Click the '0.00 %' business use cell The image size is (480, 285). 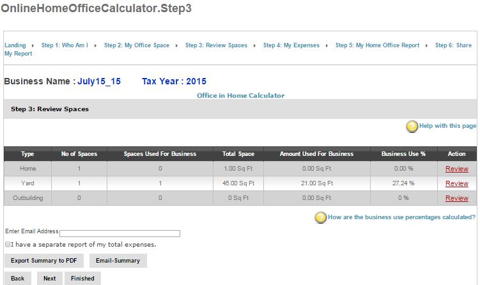pyautogui.click(x=403, y=169)
